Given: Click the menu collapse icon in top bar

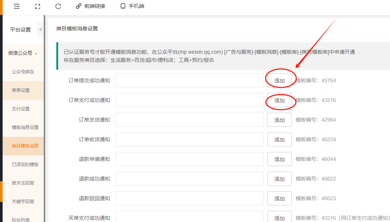Looking at the screenshot, I should [x=17, y=6].
